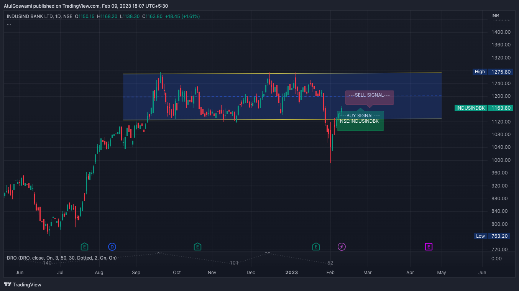519x291 pixels.
Task: Click the INR currency label
Action: coord(495,16)
